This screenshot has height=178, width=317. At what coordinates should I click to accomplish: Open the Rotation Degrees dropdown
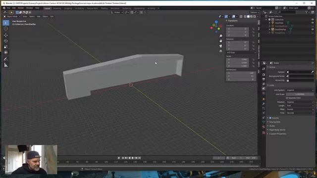pyautogui.click(x=300, y=102)
